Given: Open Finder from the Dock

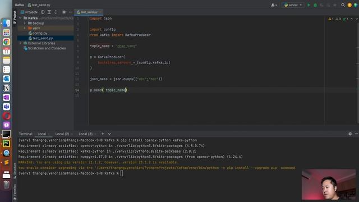Looking at the screenshot, I should click(6, 23).
